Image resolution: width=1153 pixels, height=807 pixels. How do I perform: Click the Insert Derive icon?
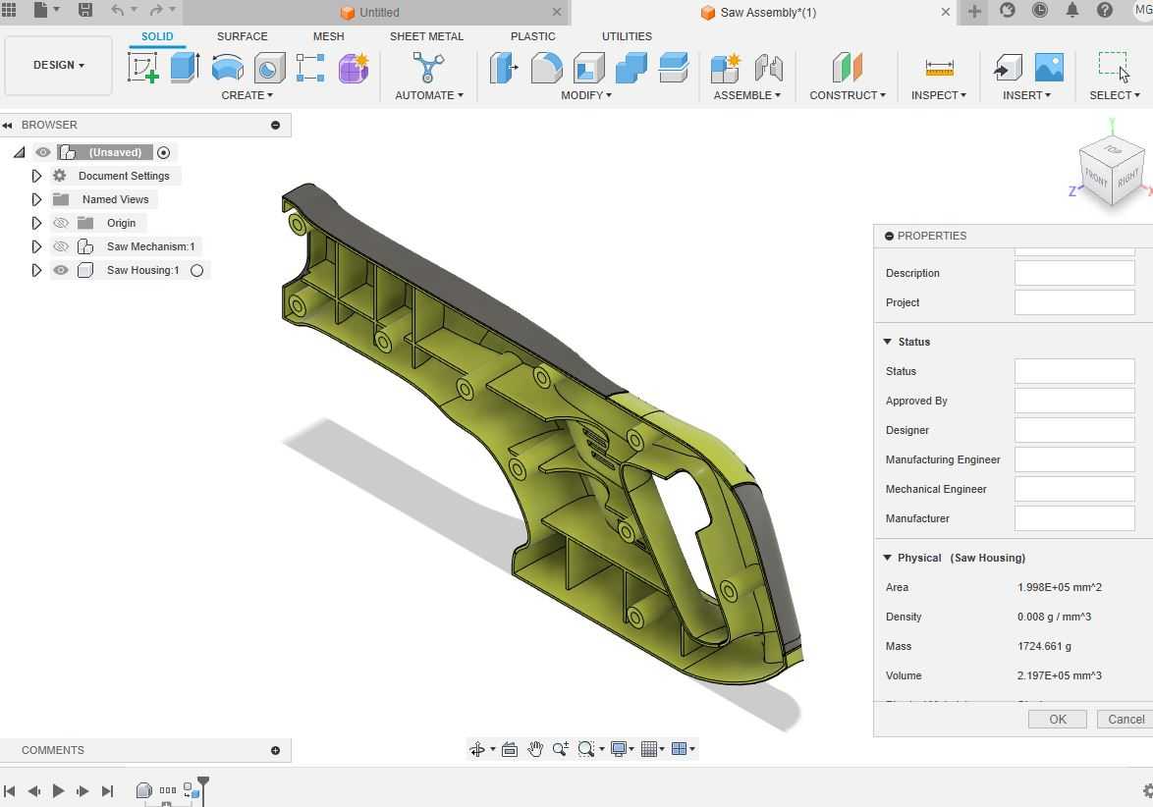click(1008, 68)
